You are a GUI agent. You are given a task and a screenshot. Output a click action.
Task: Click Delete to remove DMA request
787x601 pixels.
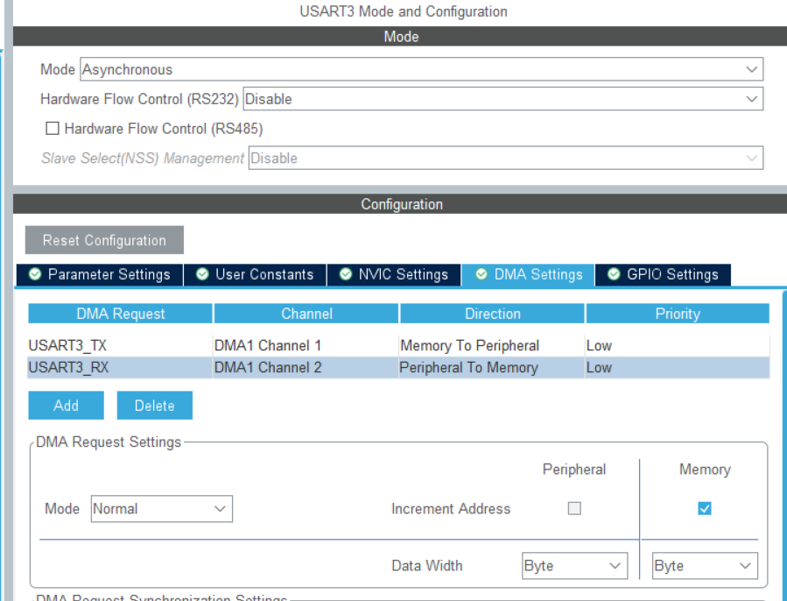154,406
